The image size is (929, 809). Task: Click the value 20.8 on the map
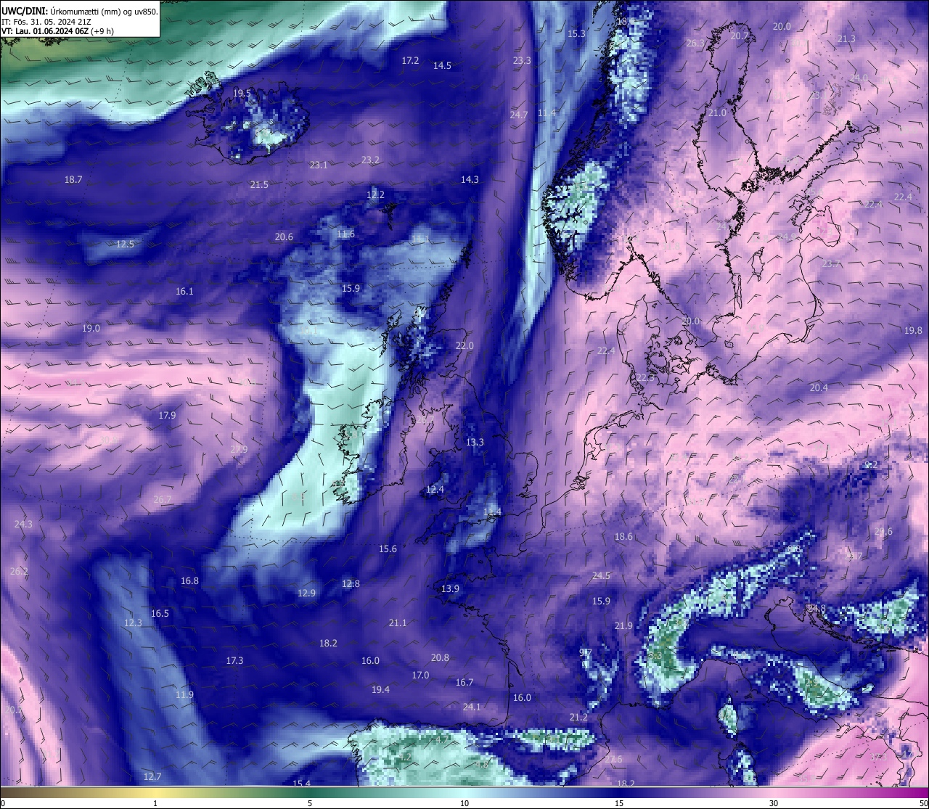tap(440, 658)
